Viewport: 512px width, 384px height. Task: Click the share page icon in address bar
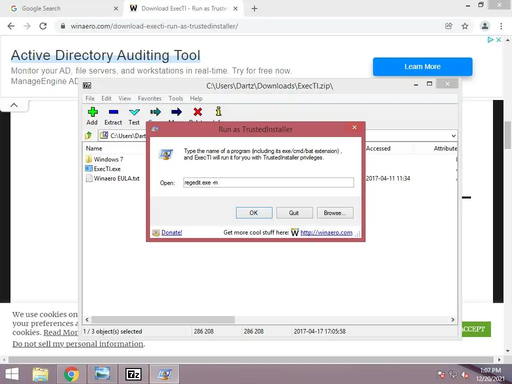[448, 26]
